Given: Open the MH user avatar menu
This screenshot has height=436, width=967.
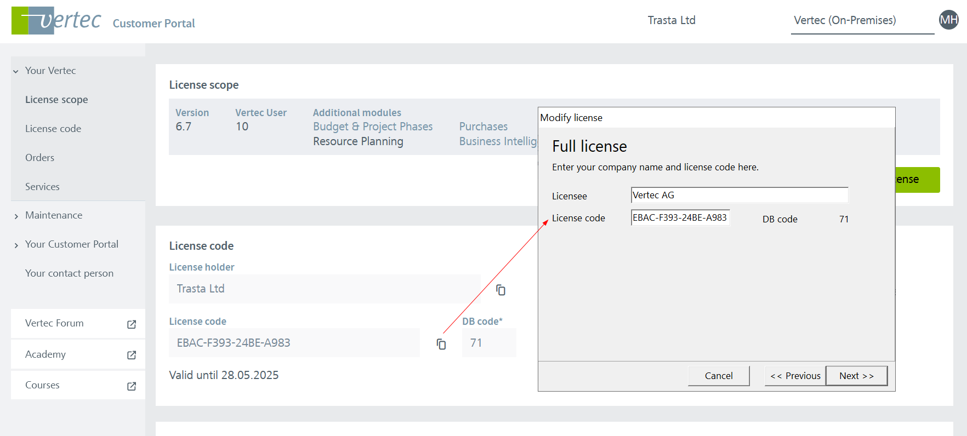Looking at the screenshot, I should [948, 20].
